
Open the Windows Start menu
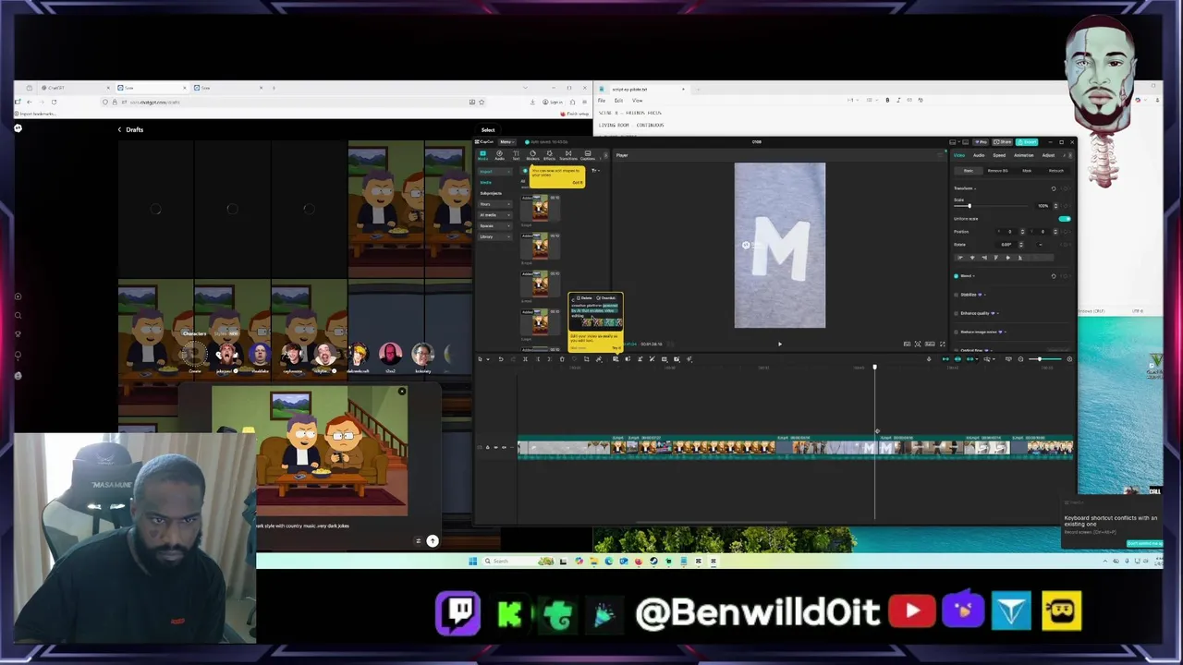(x=472, y=561)
